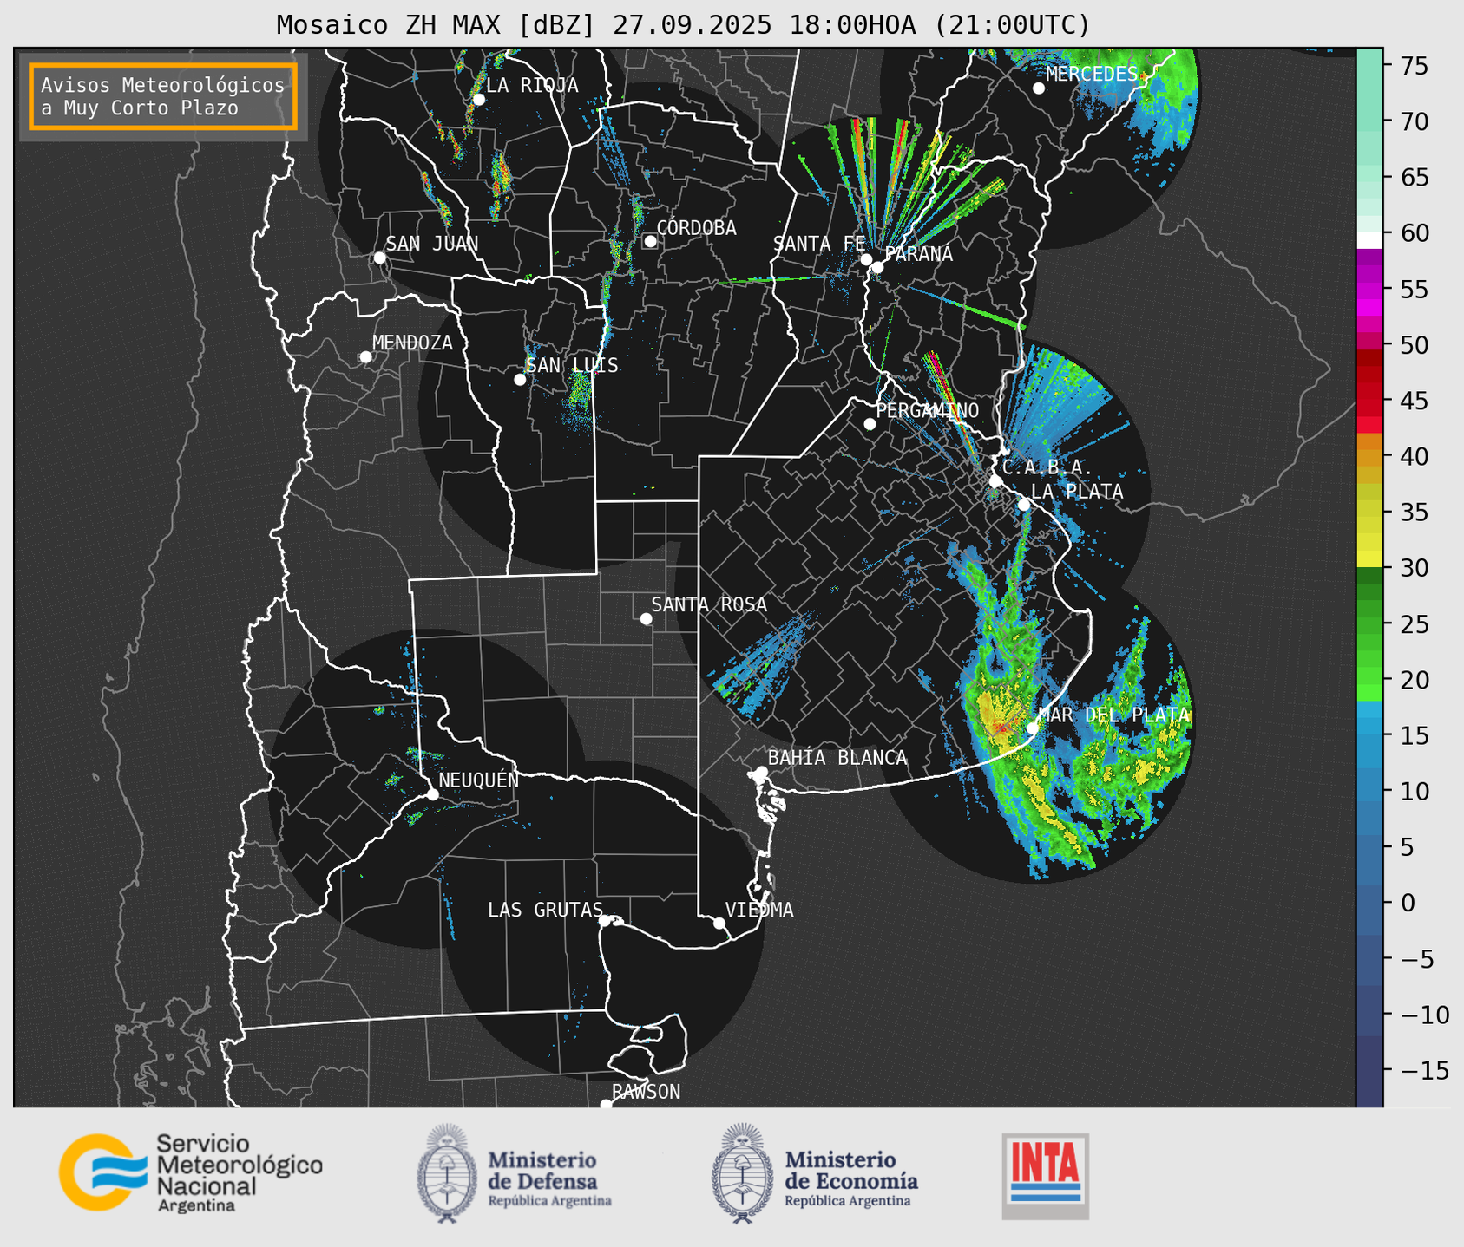Click the MENDOZA city marker dot
1464x1247 pixels.
point(365,357)
